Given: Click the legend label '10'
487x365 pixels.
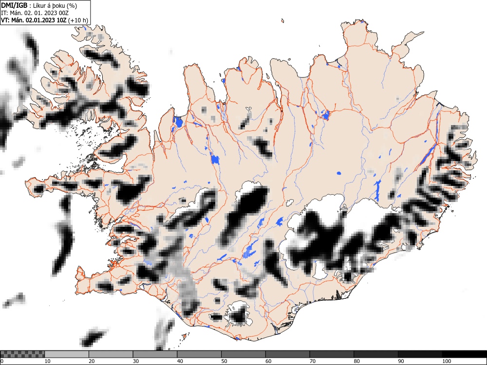Looking at the screenshot, I should coord(48,361).
